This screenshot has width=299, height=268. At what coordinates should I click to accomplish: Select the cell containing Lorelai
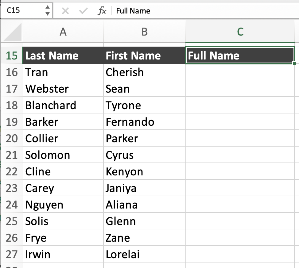[x=145, y=255]
